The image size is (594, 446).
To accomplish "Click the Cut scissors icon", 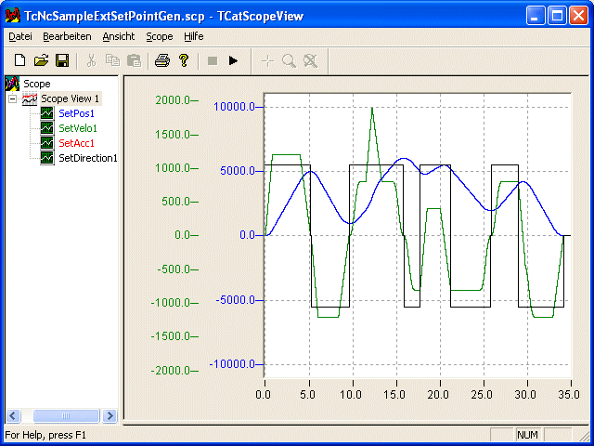I will [91, 60].
